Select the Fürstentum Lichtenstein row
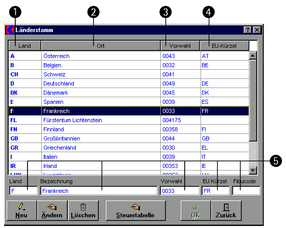The image size is (286, 228). (x=129, y=120)
